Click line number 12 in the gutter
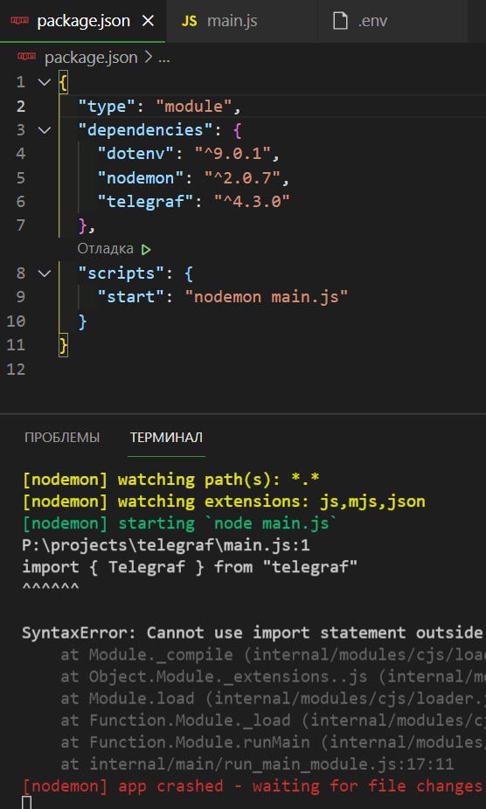 (16, 369)
